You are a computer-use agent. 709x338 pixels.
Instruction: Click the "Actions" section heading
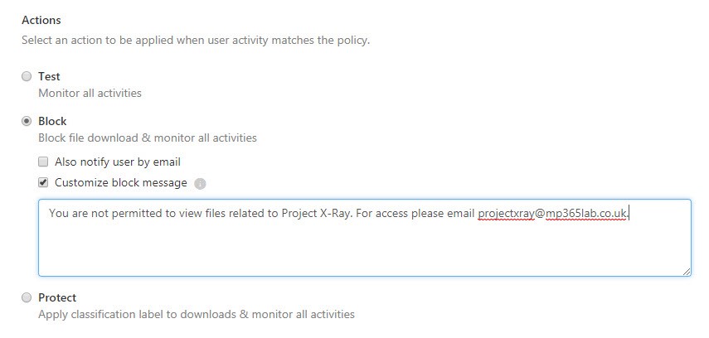41,19
